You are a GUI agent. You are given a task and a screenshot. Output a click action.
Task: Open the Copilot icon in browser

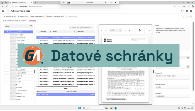(x=193, y=6)
